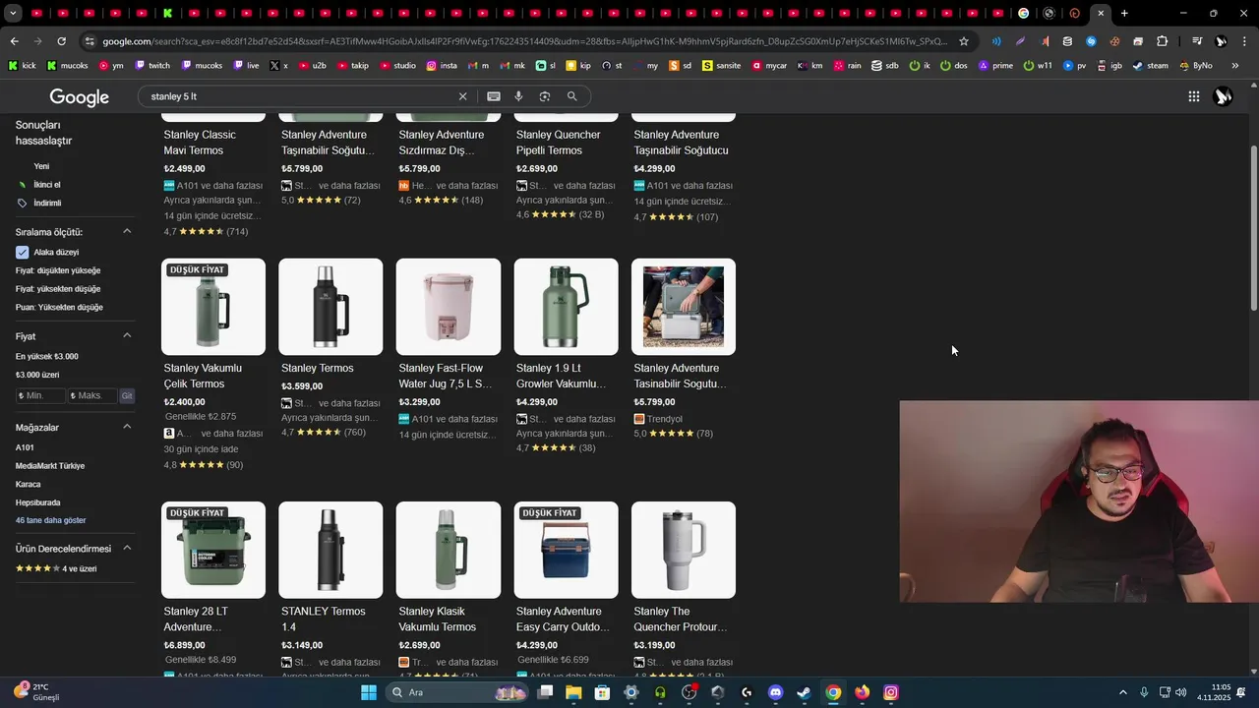
Task: Open the Chrome extensions puzzle menu
Action: (x=1163, y=41)
